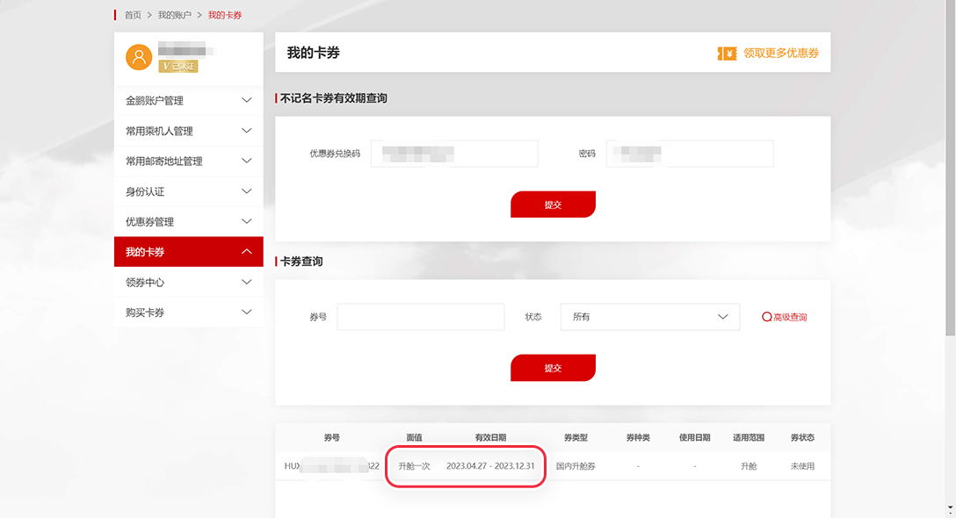Expand the 金鹏账户管理 menu section
This screenshot has width=956, height=518.
click(188, 101)
